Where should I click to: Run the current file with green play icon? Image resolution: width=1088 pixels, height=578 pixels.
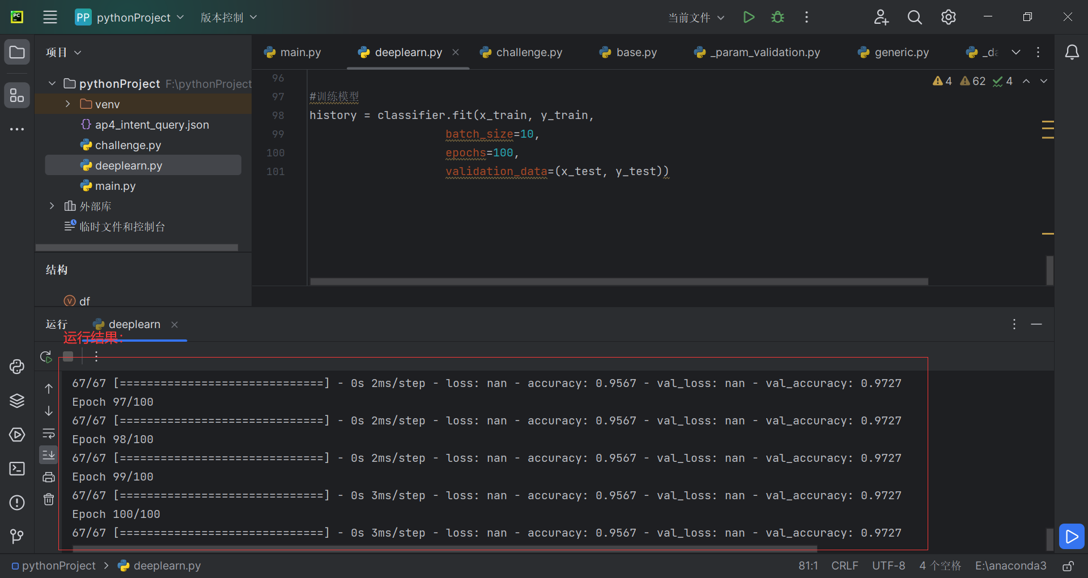click(749, 17)
